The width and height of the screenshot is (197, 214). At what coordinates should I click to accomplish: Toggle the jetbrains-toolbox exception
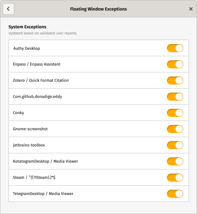(175, 145)
